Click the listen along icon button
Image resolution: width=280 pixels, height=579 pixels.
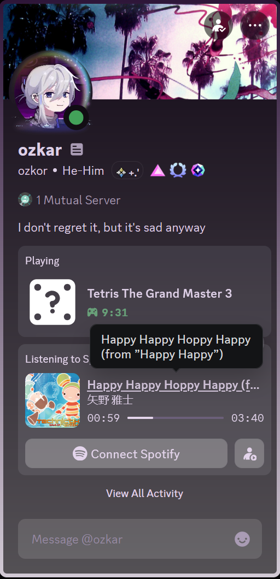click(249, 453)
